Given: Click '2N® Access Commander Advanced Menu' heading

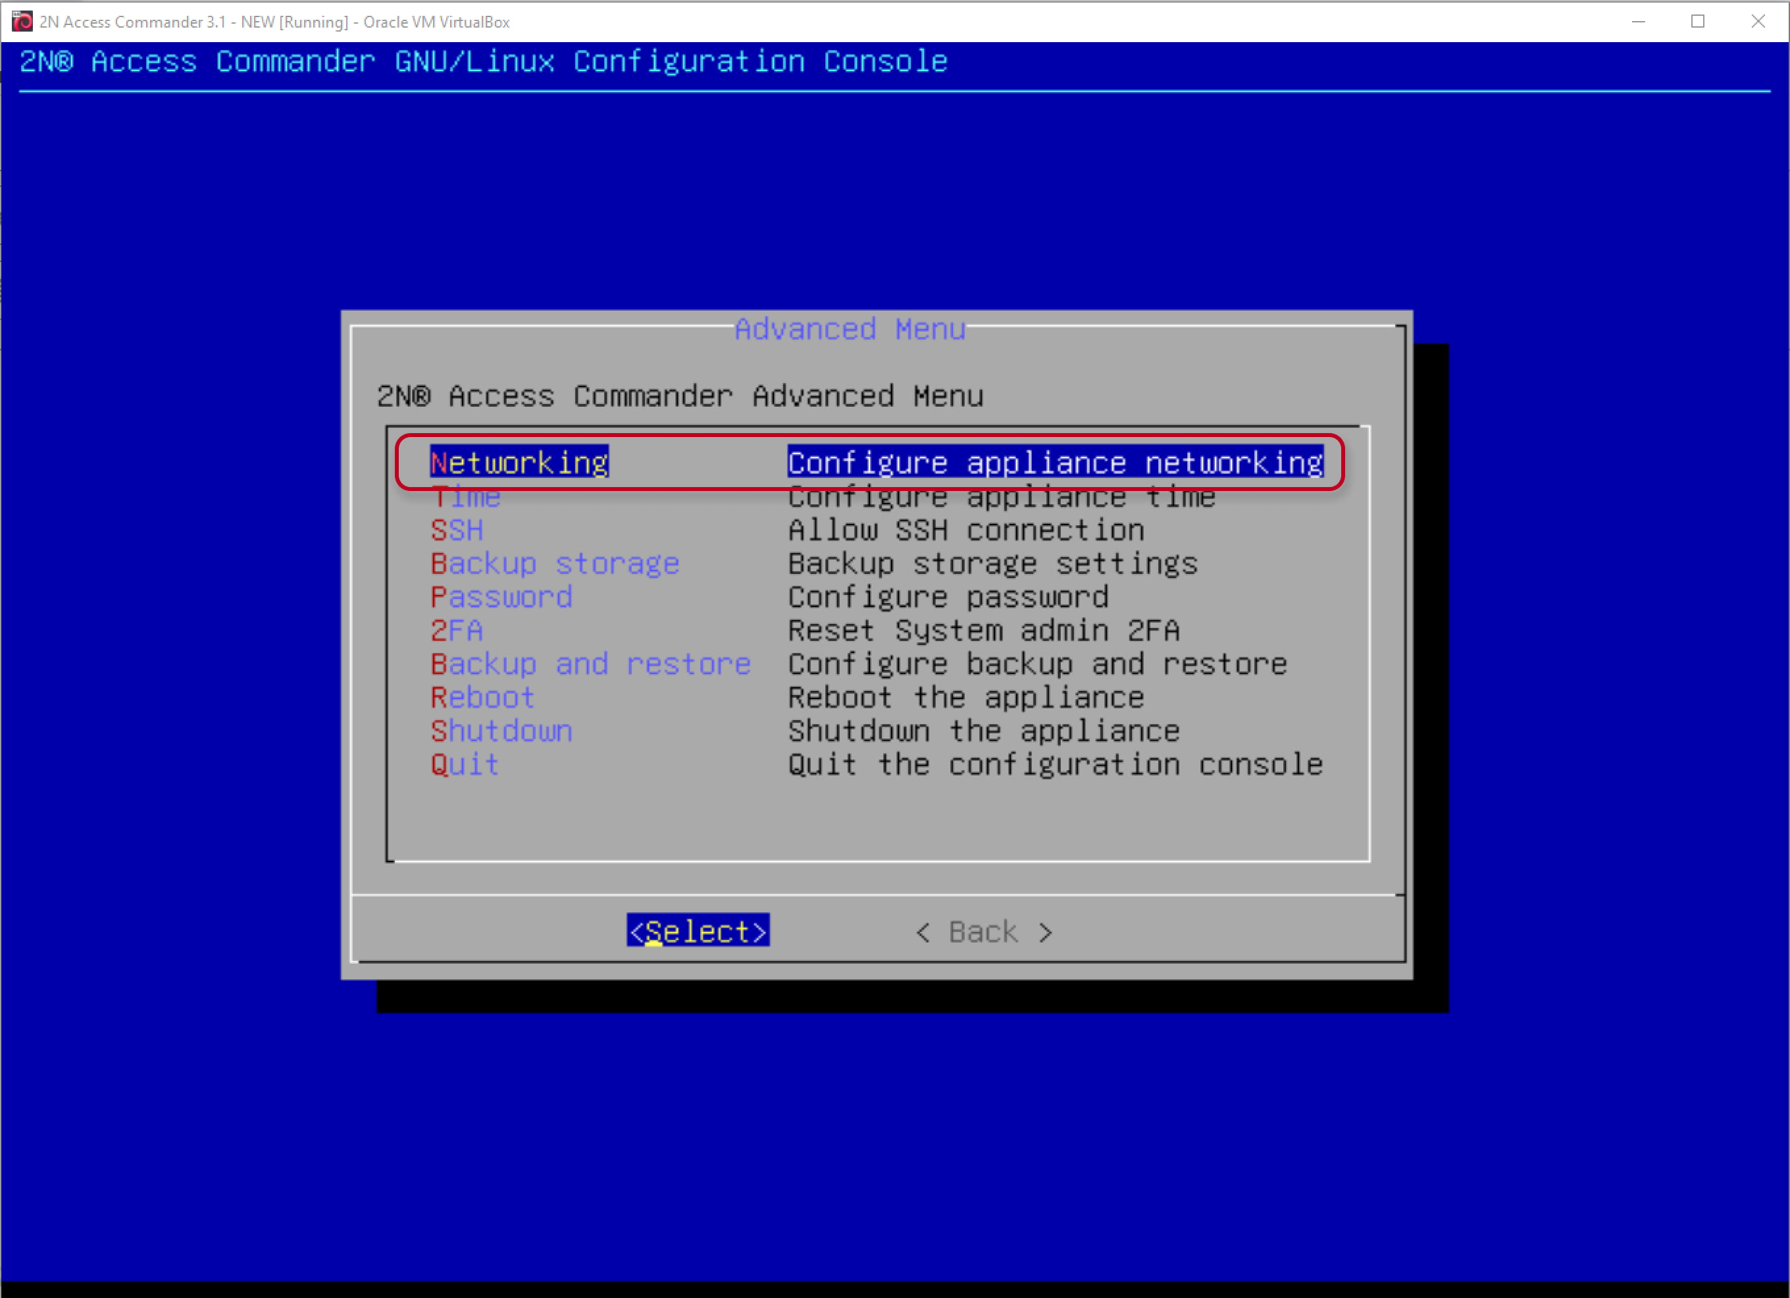Looking at the screenshot, I should pyautogui.click(x=680, y=396).
